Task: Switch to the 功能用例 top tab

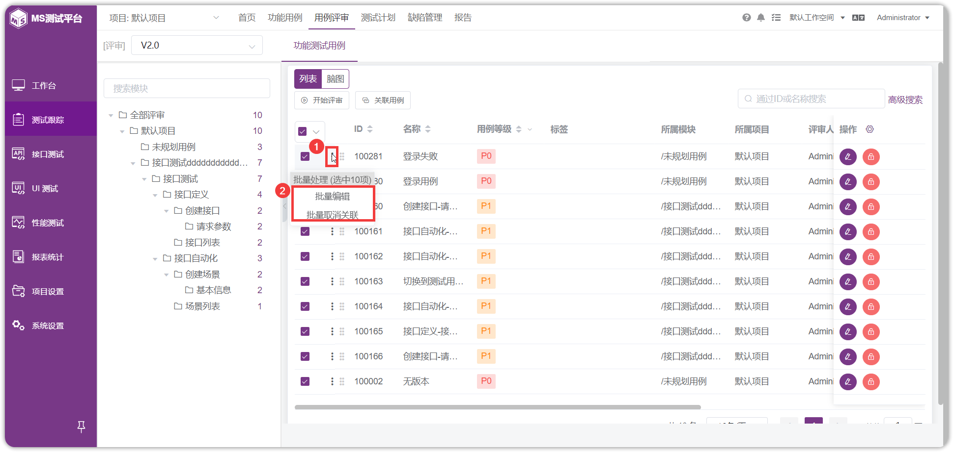Action: tap(285, 18)
